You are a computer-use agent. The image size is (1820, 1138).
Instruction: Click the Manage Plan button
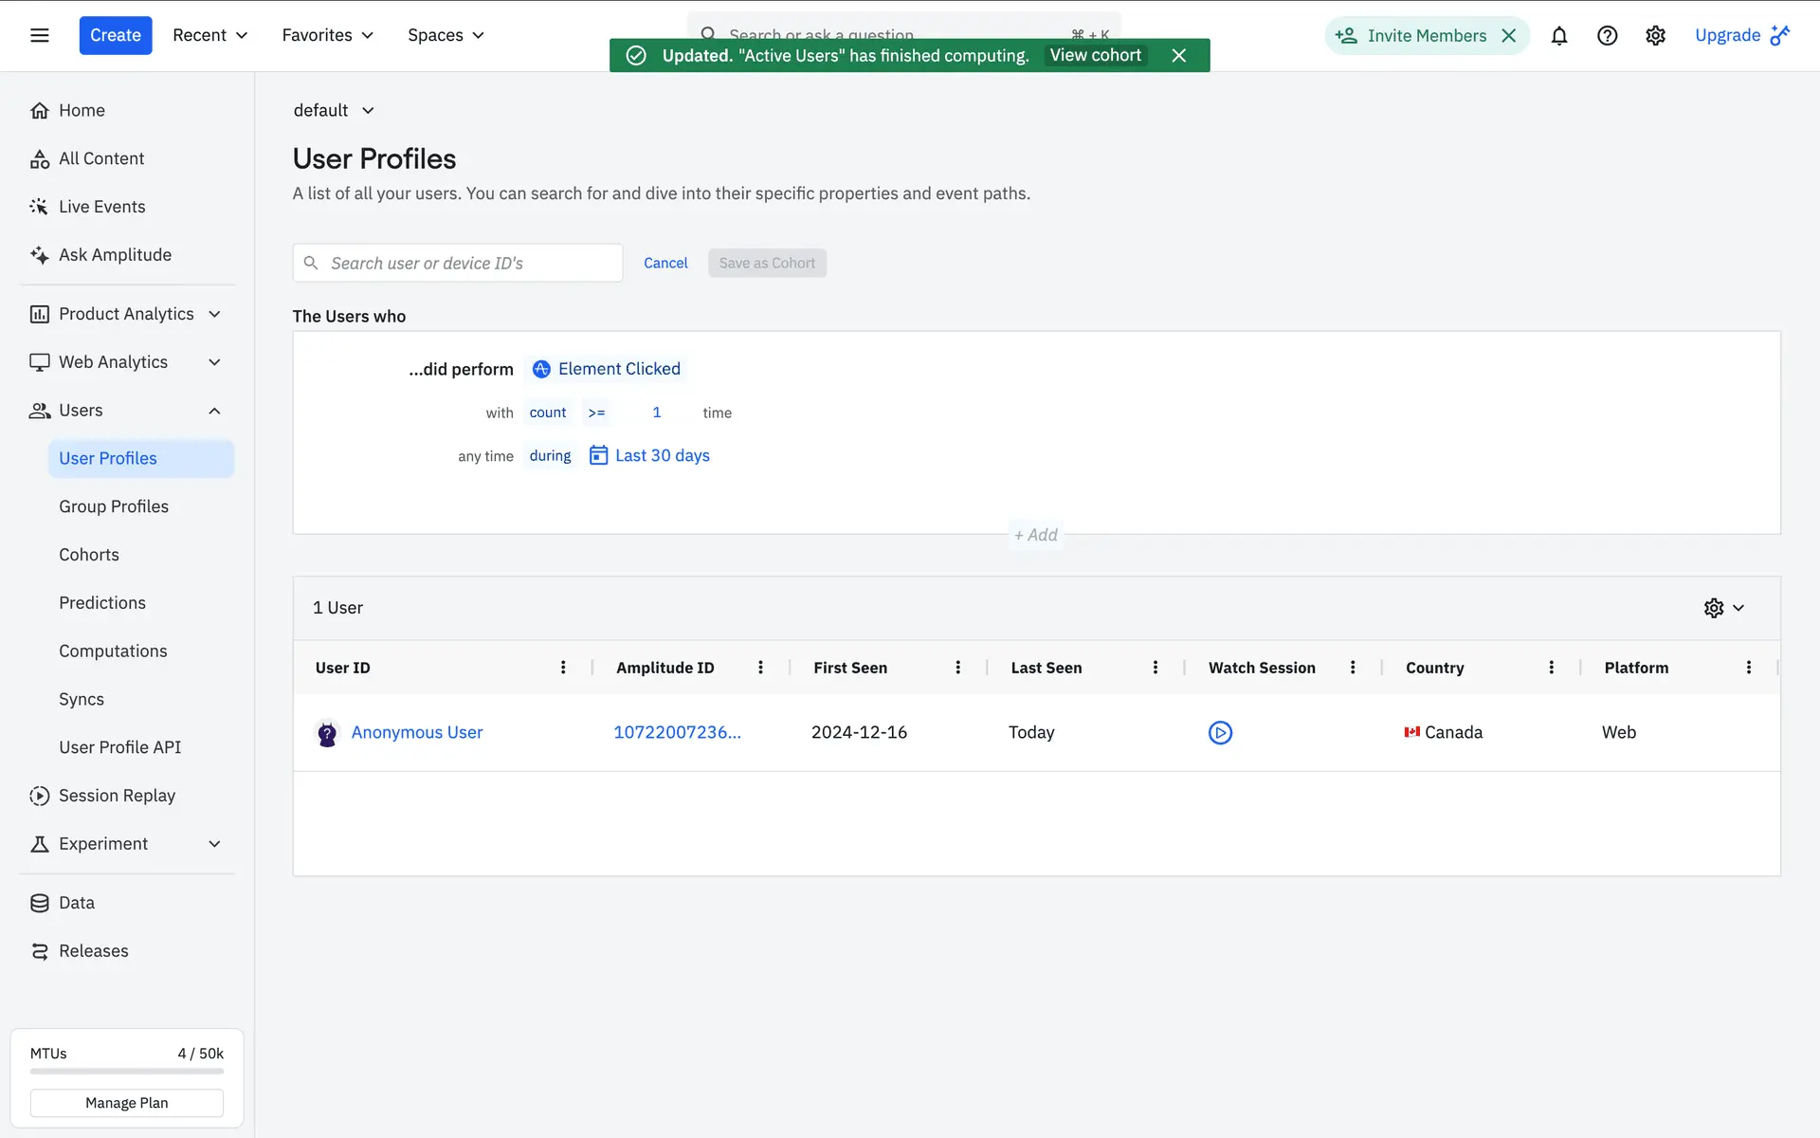[126, 1103]
